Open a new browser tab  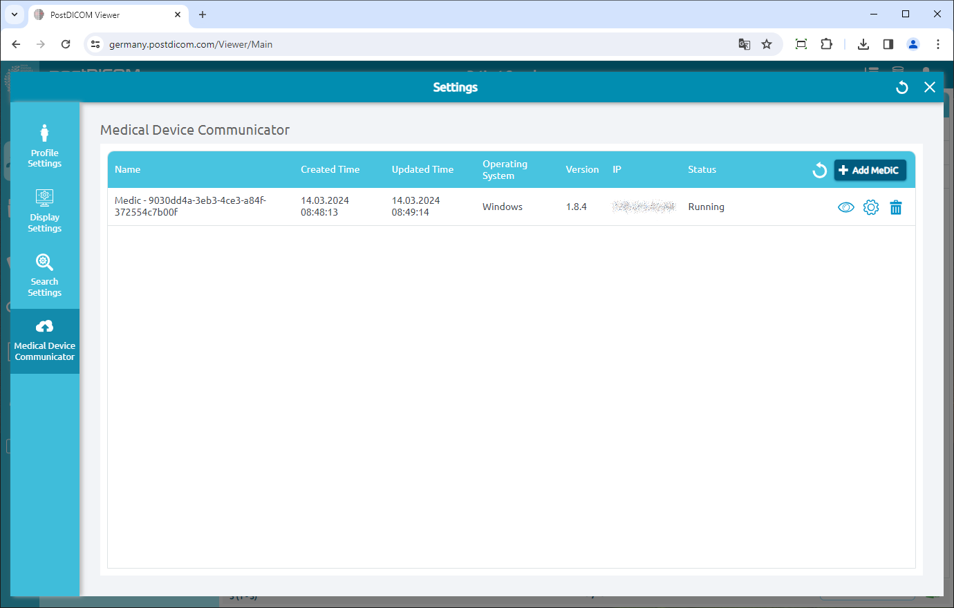point(200,15)
